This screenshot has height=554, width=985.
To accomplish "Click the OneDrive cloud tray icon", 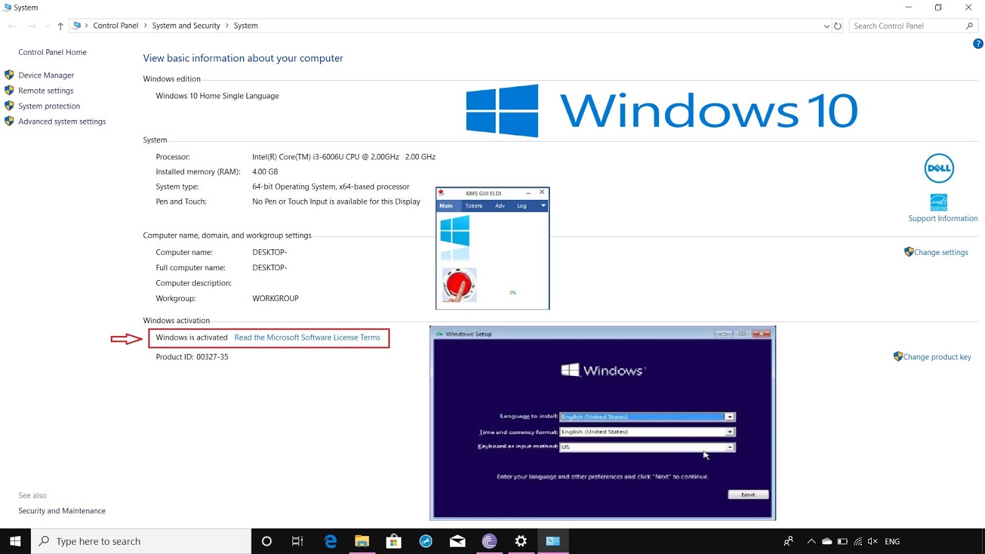I will [x=827, y=541].
